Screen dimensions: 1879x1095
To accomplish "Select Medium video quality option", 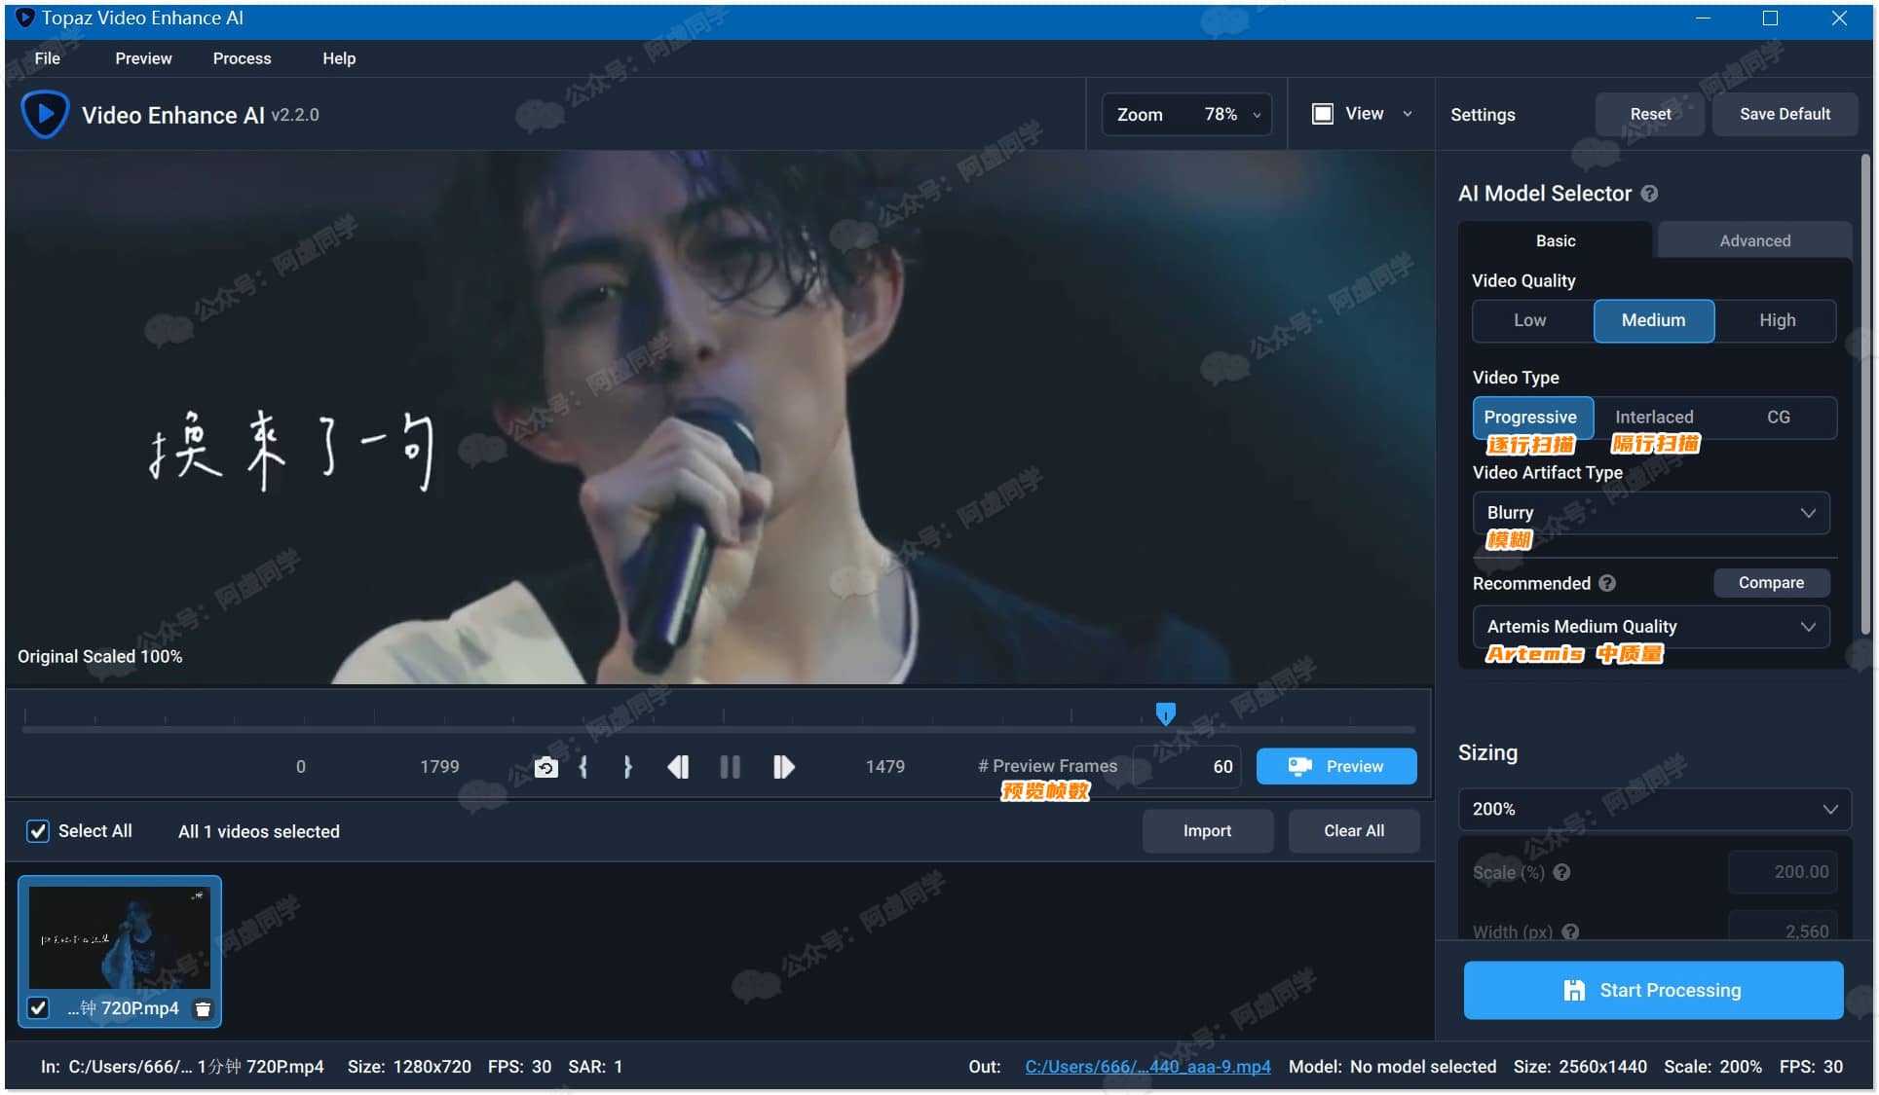I will [1653, 320].
